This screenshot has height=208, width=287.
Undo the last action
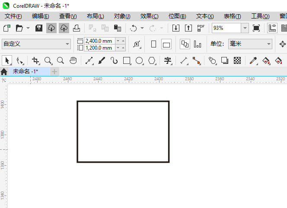coord(134,28)
